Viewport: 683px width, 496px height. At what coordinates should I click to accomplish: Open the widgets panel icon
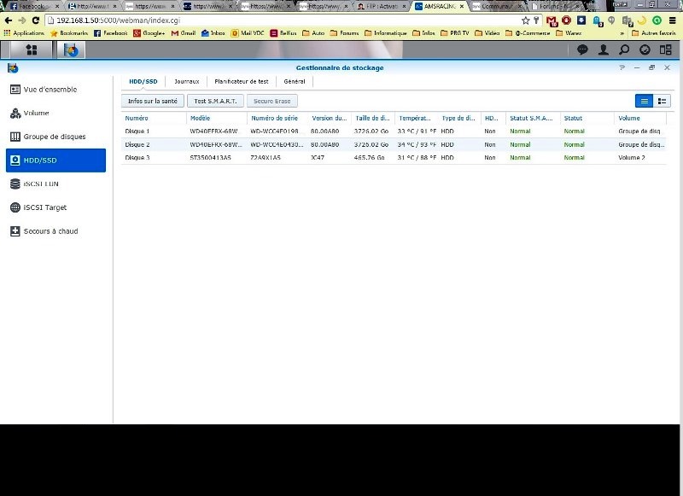pos(666,50)
